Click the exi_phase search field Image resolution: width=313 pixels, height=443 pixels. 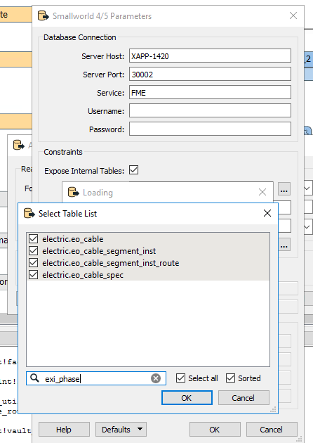point(96,378)
